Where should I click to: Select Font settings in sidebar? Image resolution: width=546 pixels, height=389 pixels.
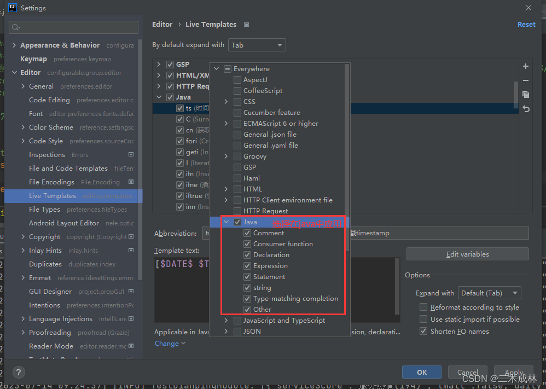[x=36, y=114]
